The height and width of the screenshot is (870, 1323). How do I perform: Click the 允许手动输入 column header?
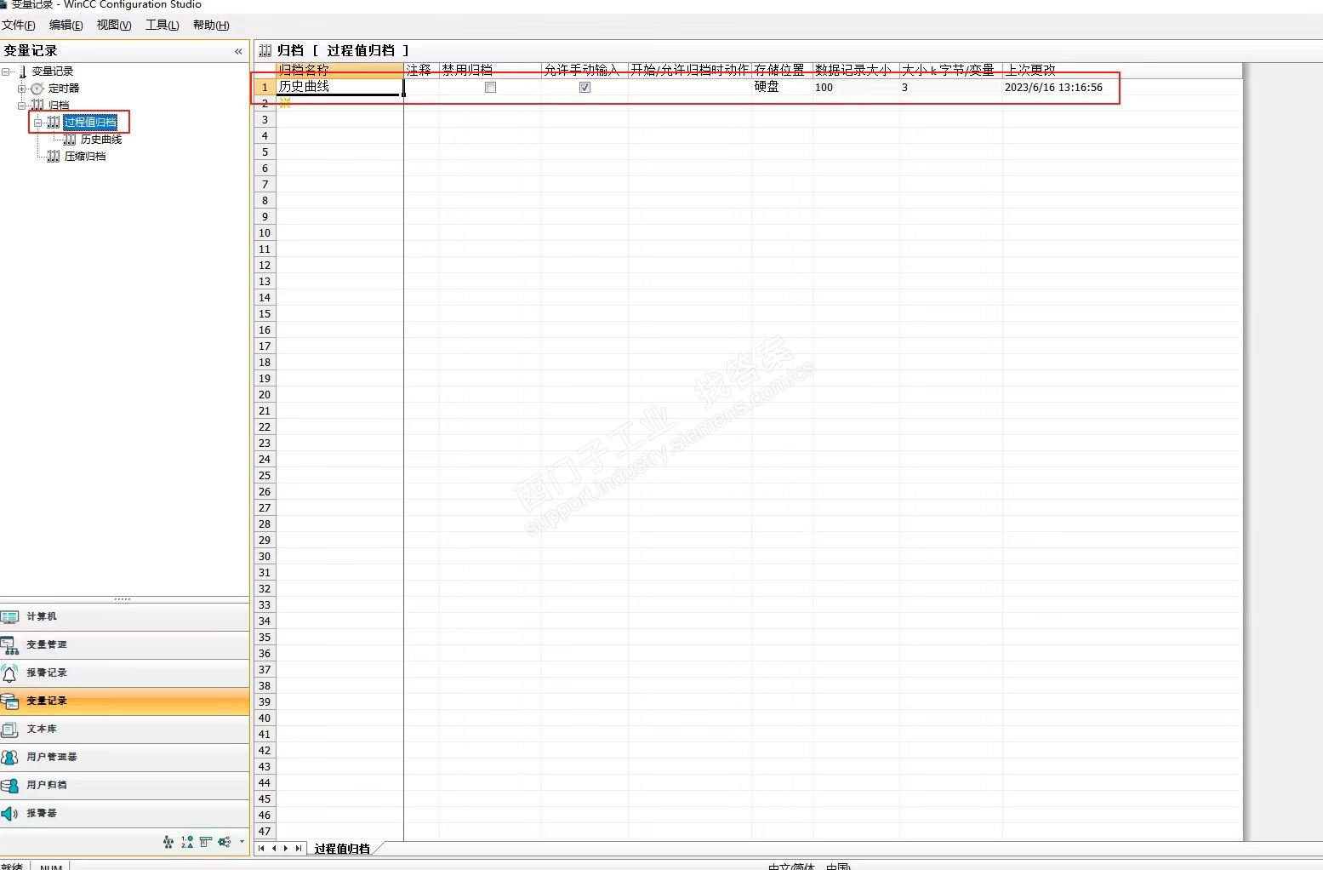click(x=585, y=70)
